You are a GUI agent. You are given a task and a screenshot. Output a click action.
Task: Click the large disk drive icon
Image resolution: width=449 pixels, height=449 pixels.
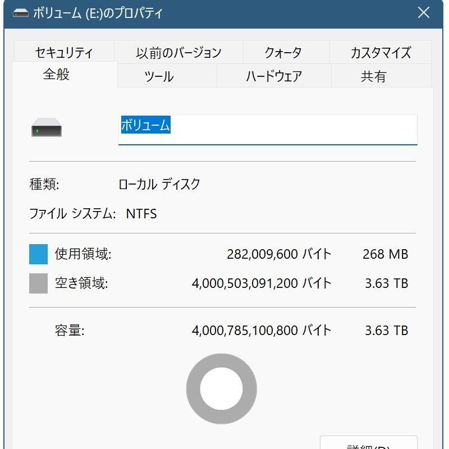coord(47,130)
